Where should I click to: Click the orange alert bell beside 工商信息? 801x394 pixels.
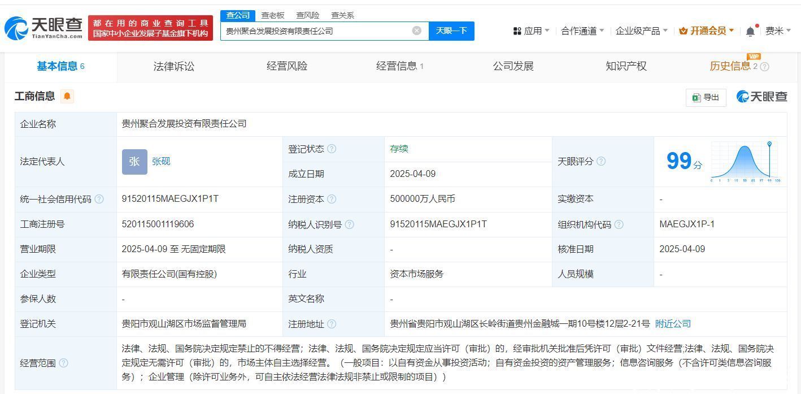coord(67,96)
